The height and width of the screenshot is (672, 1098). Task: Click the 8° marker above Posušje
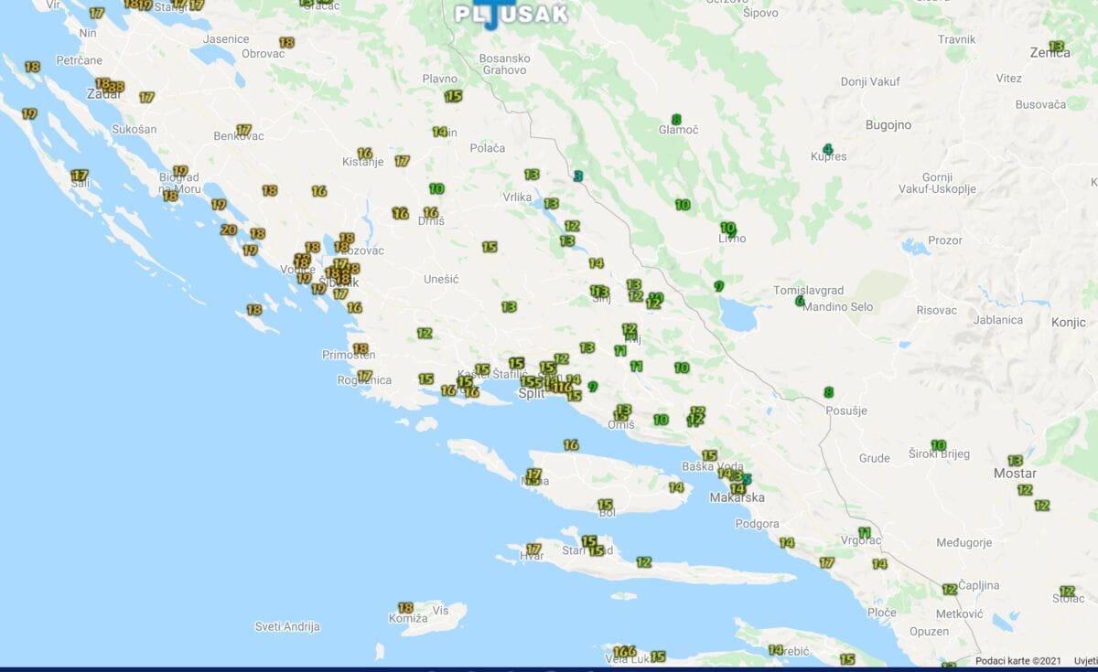tap(828, 392)
